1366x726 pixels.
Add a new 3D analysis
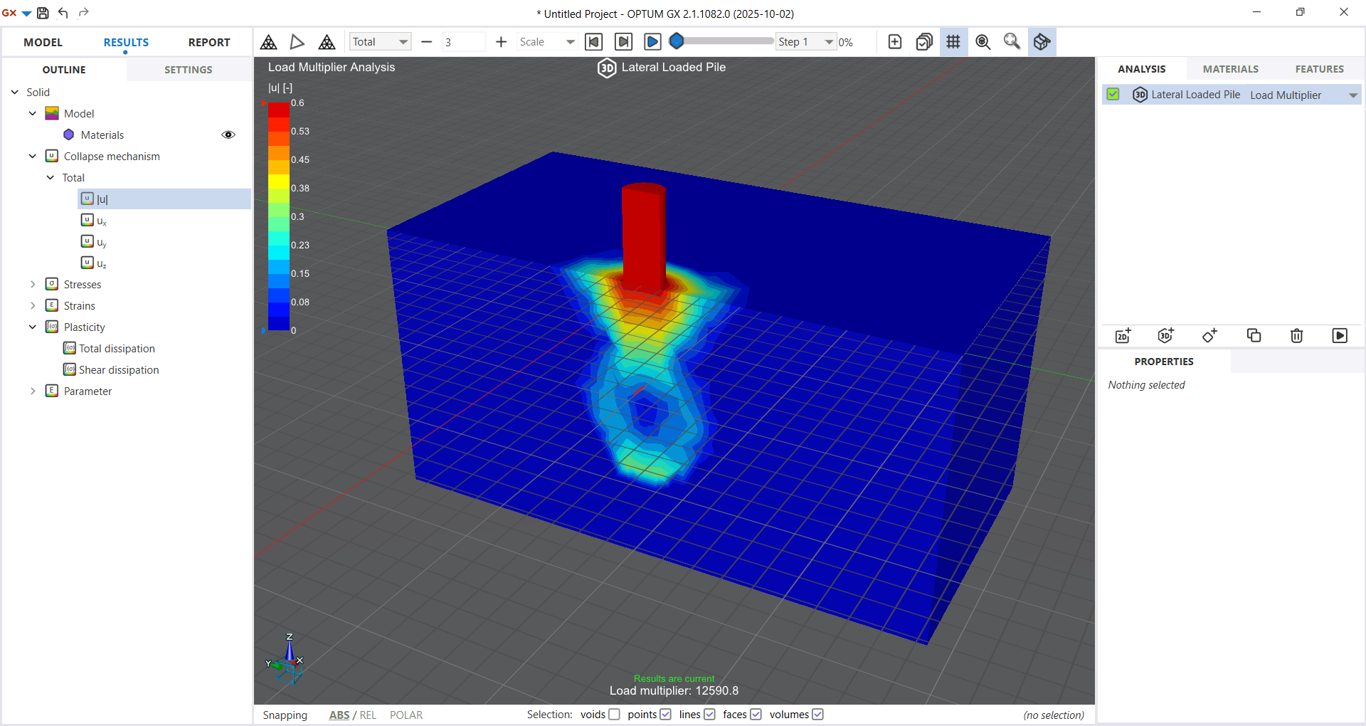pyautogui.click(x=1165, y=335)
